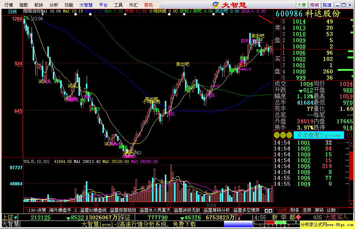Open the 平台 menu

point(103,5)
